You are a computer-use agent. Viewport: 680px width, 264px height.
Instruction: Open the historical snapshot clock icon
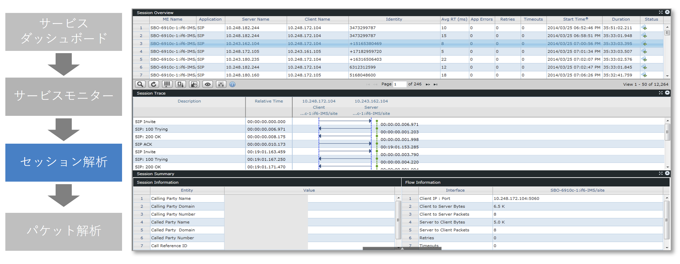pos(194,84)
